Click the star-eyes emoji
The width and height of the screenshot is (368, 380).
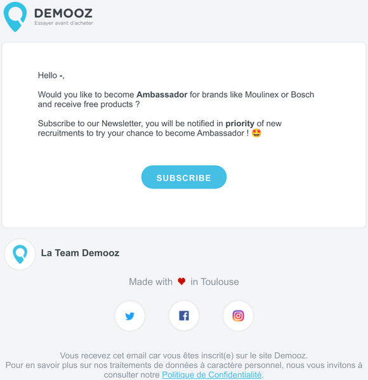[x=256, y=133]
